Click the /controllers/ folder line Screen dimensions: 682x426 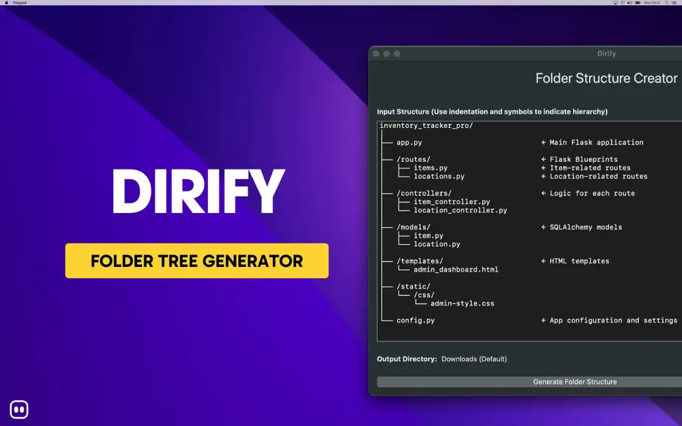(x=424, y=194)
